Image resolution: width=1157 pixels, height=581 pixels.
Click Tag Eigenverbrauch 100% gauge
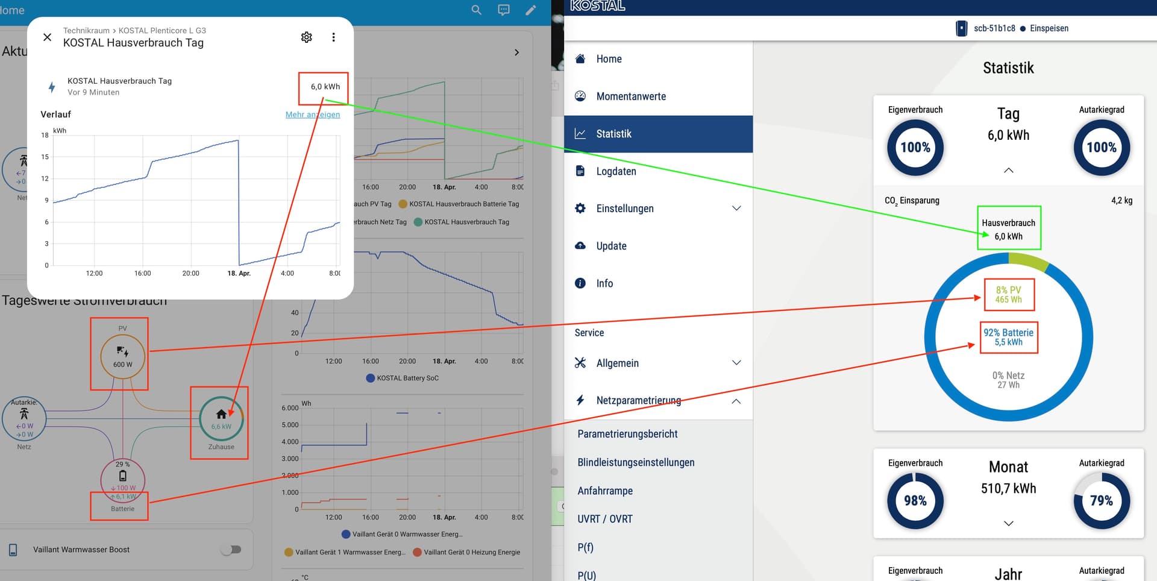pos(915,148)
